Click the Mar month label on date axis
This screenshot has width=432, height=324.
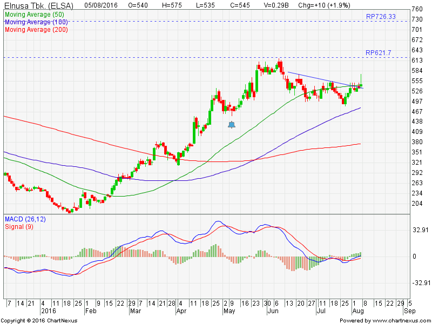coord(136,311)
